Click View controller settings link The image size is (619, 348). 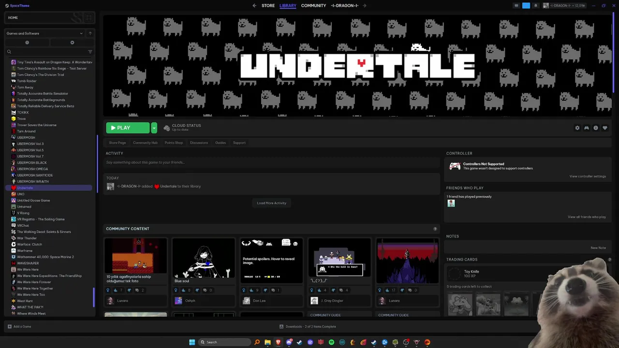[588, 176]
